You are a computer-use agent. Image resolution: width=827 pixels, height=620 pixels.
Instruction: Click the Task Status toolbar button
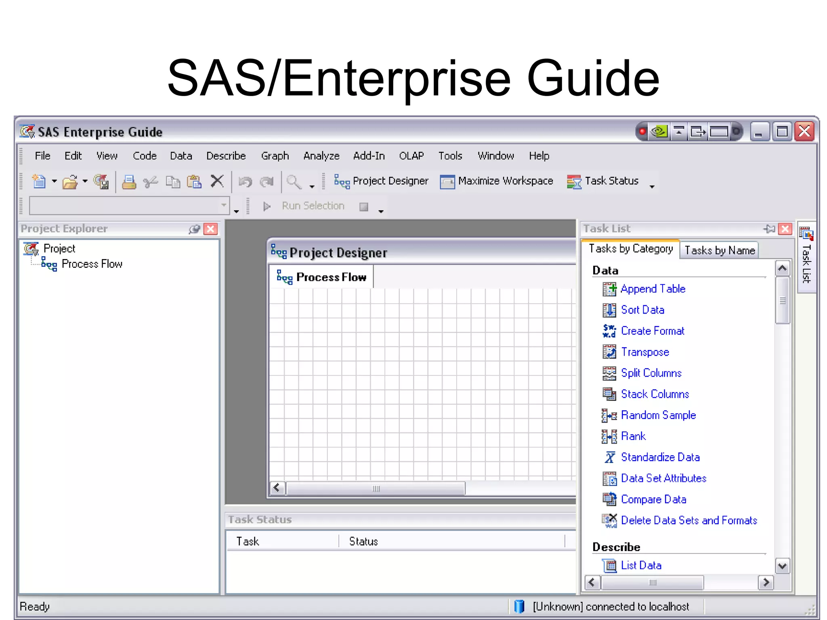(x=602, y=181)
